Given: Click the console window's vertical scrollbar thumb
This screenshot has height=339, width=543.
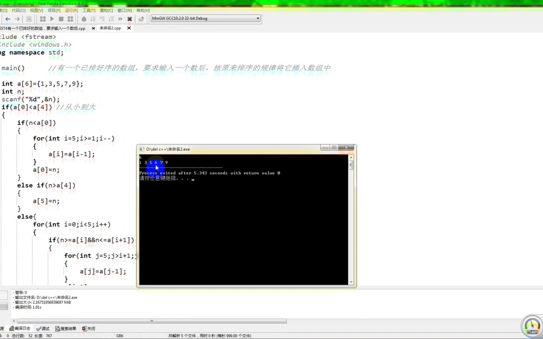Looking at the screenshot, I should pos(351,165).
